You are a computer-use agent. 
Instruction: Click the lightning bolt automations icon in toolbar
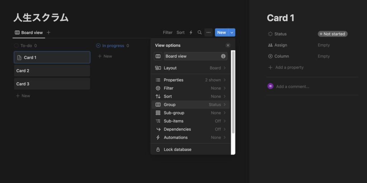coord(191,33)
